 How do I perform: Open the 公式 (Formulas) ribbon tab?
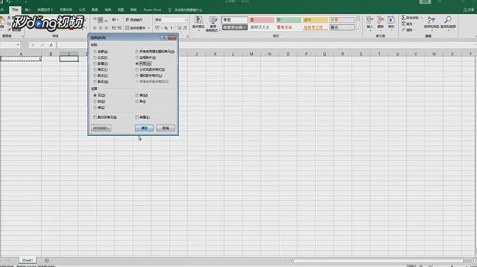(82, 10)
